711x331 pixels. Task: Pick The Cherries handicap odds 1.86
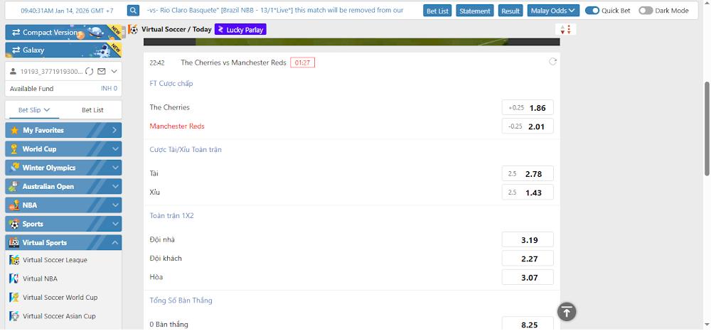[528, 108]
